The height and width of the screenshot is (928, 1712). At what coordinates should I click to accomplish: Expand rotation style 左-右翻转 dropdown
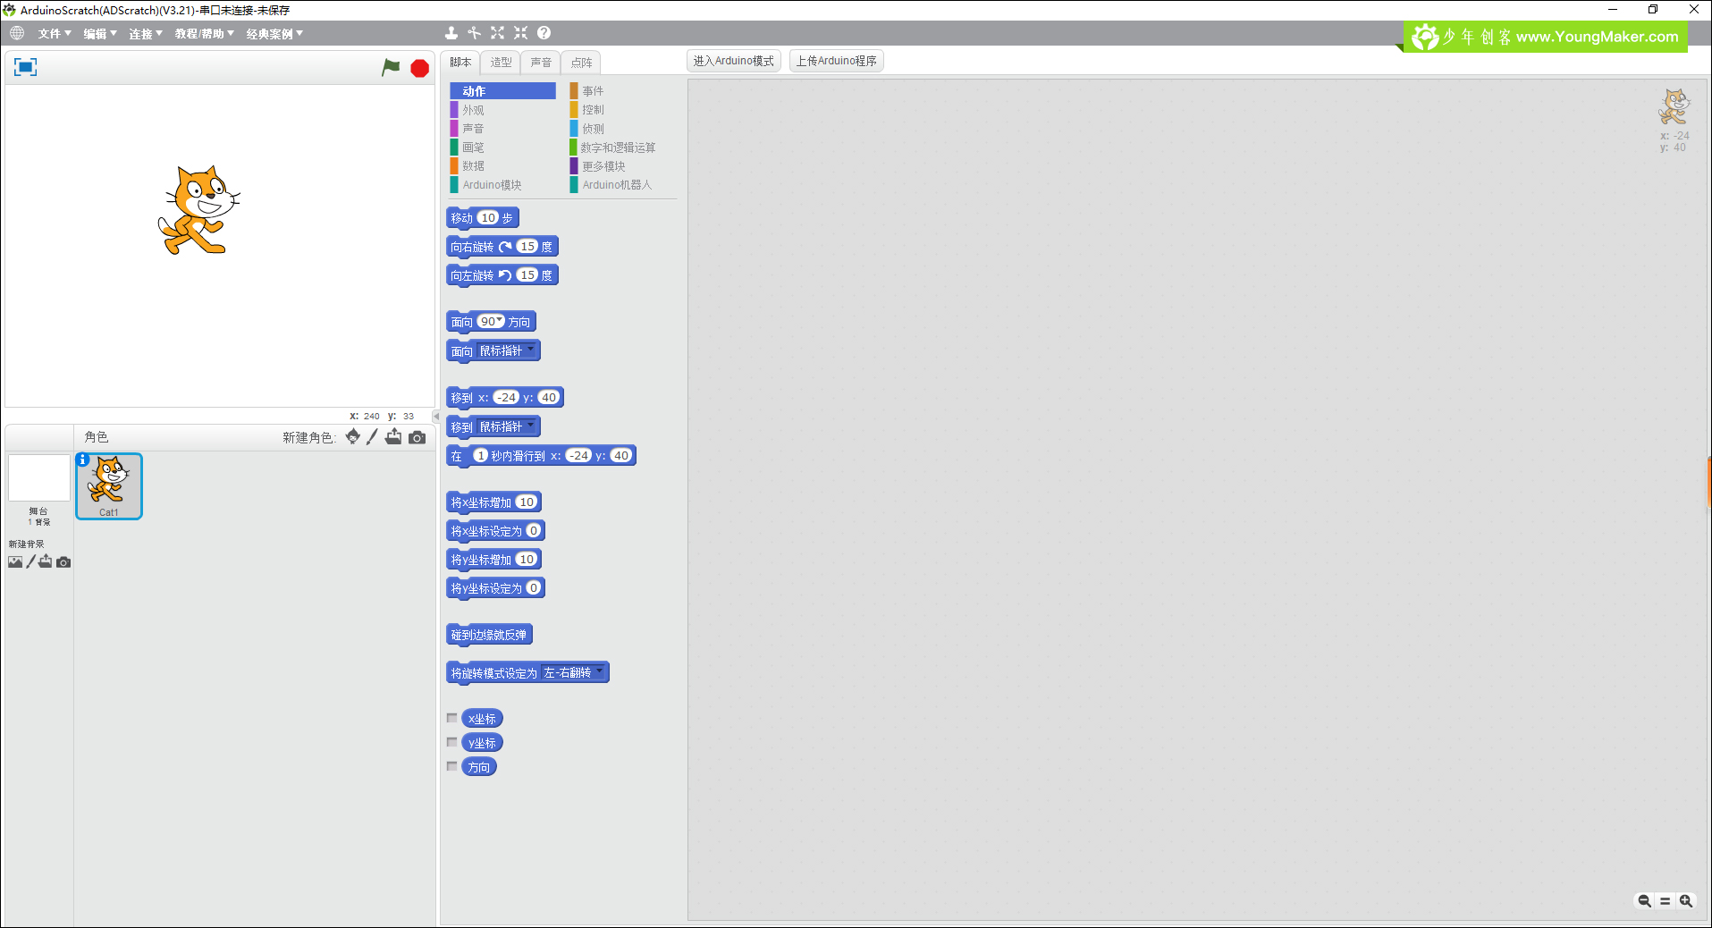pos(600,671)
